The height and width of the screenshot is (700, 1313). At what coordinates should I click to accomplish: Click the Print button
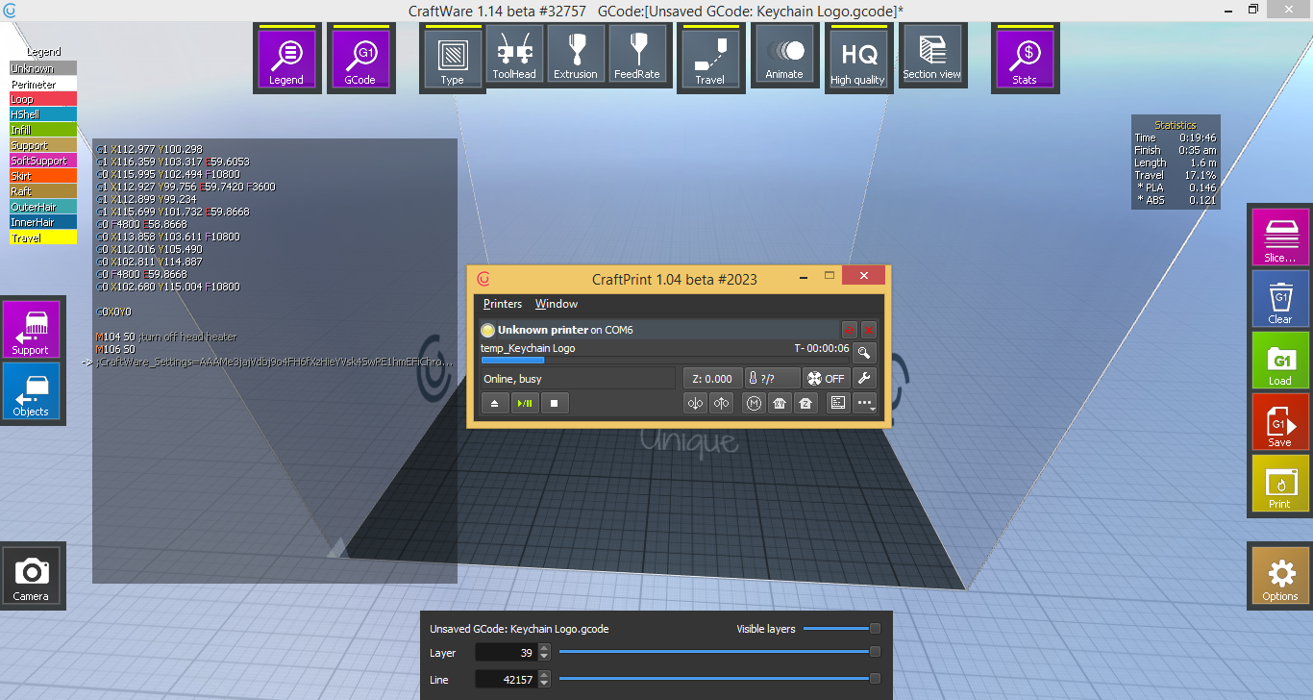(x=1280, y=484)
